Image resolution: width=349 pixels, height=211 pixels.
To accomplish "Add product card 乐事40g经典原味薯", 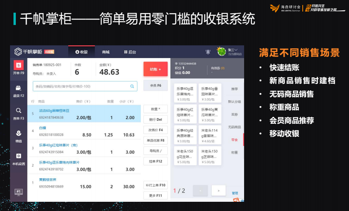I will [185, 135].
